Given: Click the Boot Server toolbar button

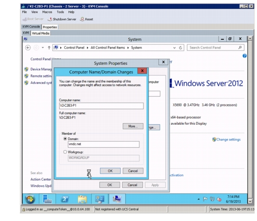Looking at the screenshot, I should 33,19.
